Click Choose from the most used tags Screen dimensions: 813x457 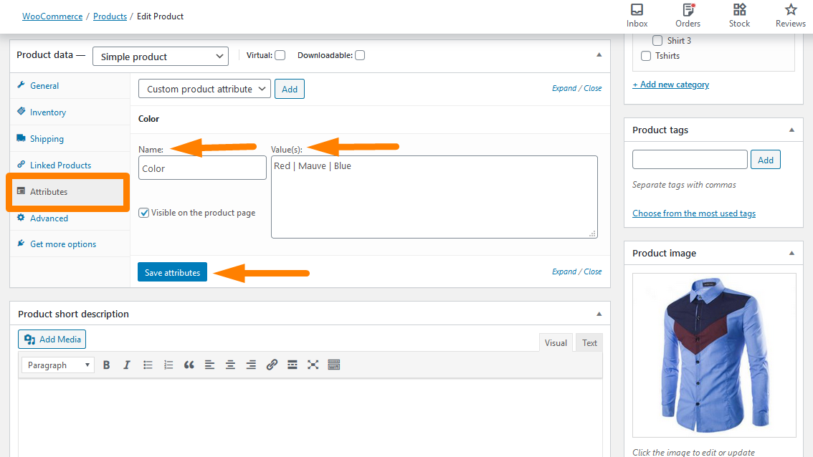tap(694, 213)
